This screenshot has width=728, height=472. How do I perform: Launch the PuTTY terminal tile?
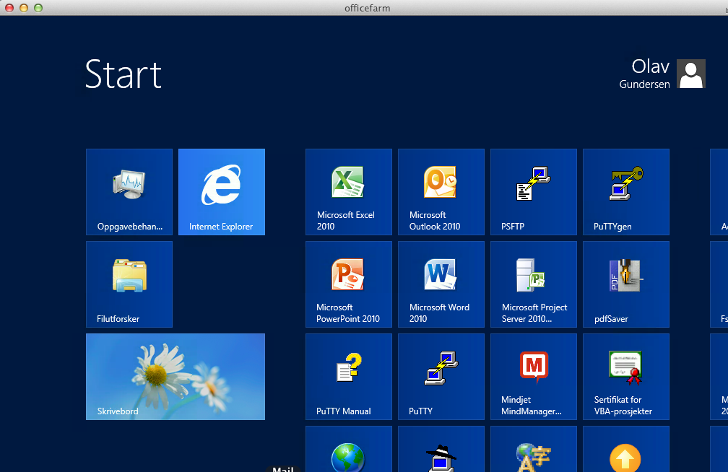(441, 377)
